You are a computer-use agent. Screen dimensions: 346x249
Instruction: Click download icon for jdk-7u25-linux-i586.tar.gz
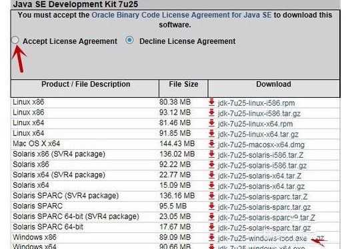coord(211,113)
